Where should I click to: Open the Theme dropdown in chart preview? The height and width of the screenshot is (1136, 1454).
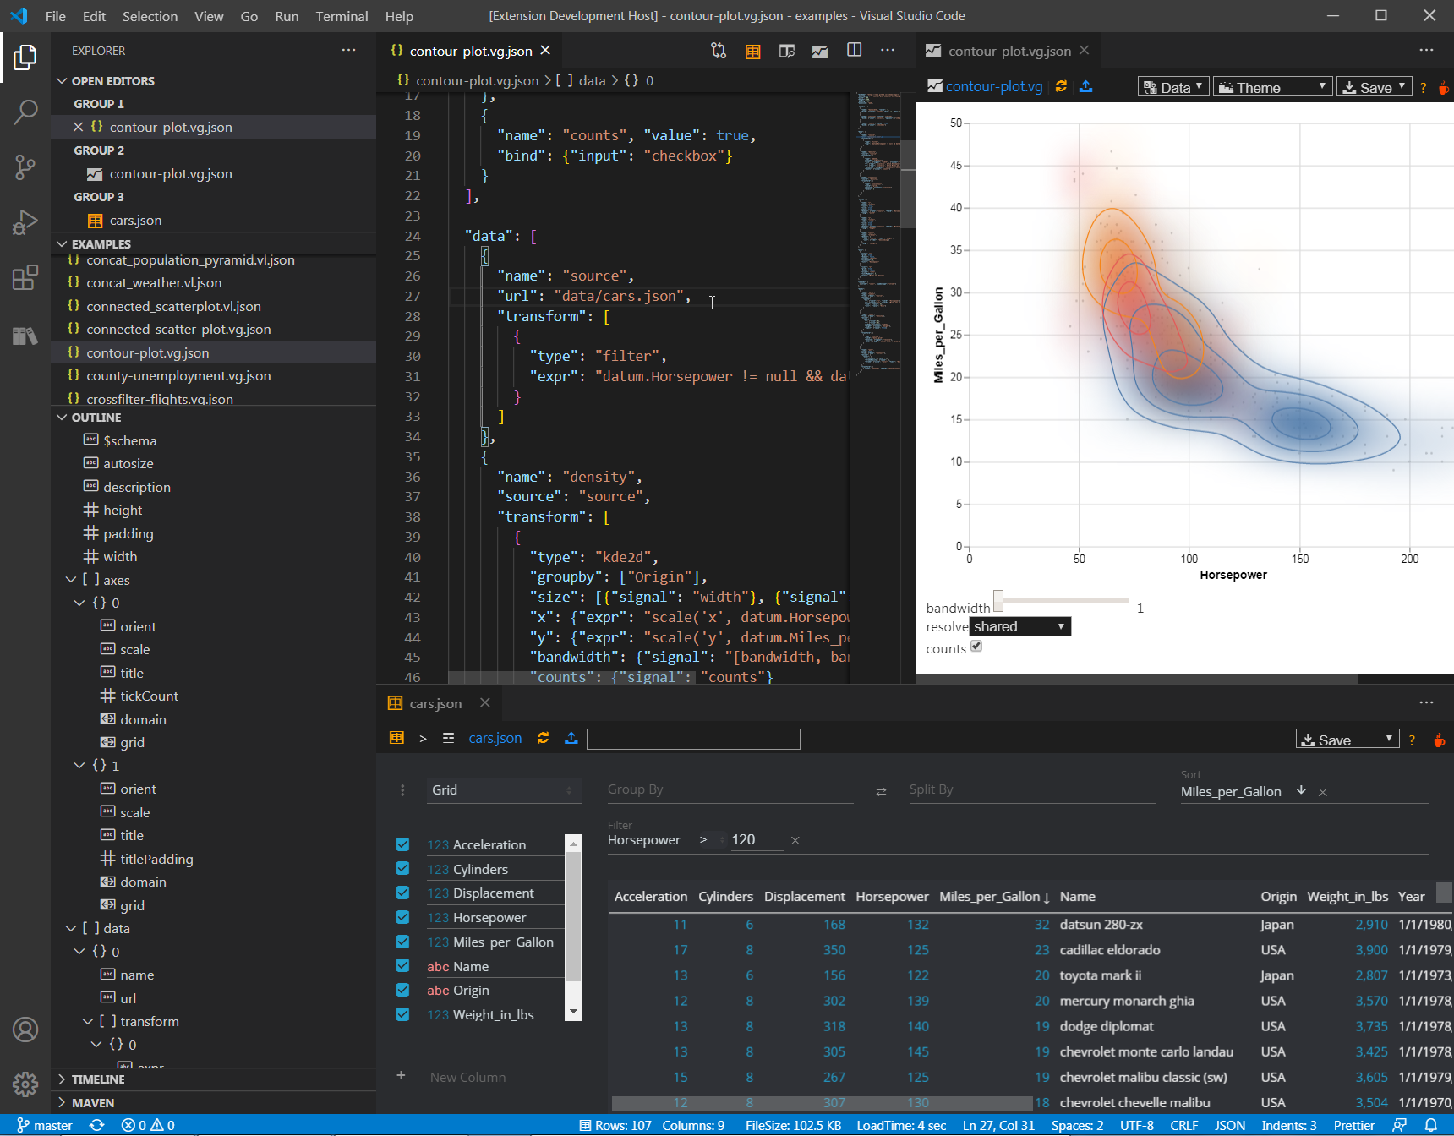tap(1273, 87)
